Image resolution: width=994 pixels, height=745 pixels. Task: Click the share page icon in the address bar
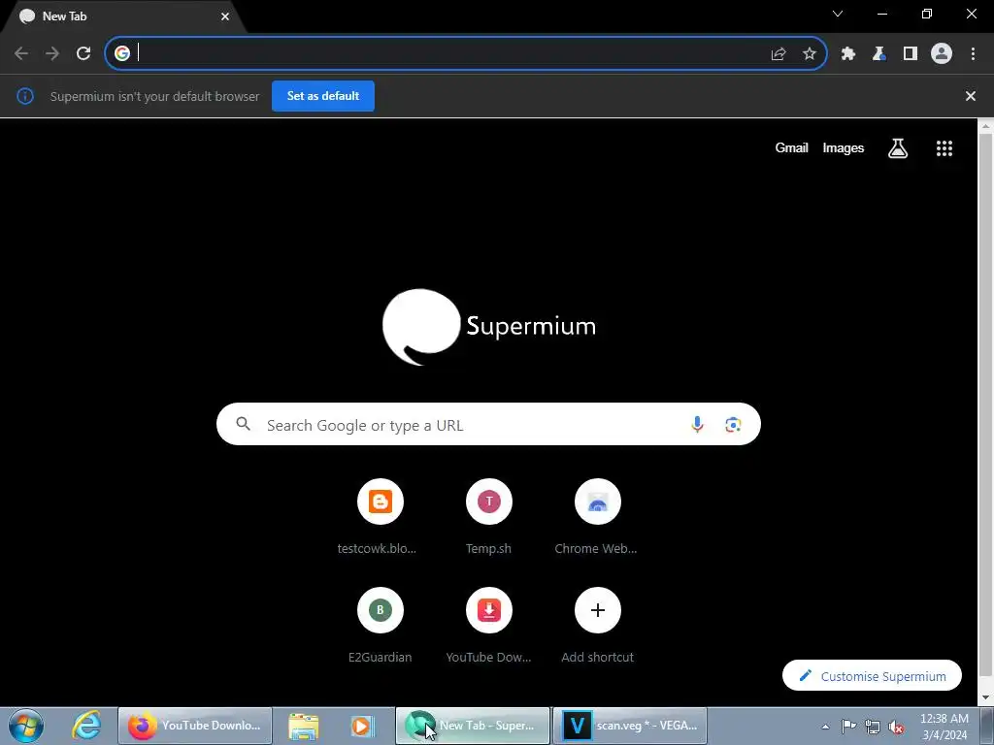[779, 54]
